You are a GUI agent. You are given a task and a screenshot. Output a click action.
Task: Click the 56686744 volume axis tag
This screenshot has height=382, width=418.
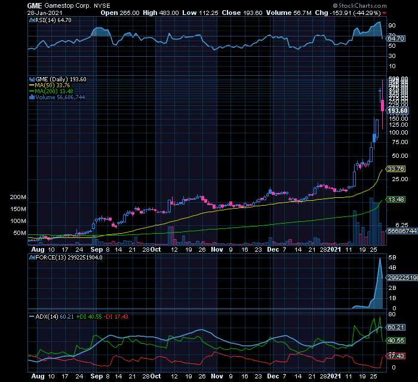point(402,231)
